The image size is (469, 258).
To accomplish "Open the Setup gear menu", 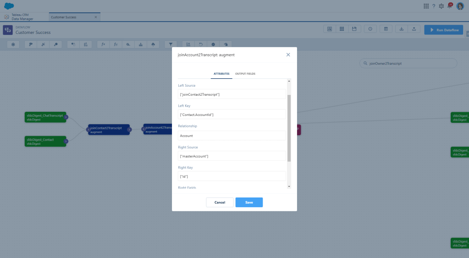I will [441, 6].
